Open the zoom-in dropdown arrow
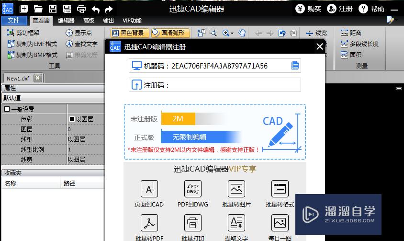 click(232, 33)
